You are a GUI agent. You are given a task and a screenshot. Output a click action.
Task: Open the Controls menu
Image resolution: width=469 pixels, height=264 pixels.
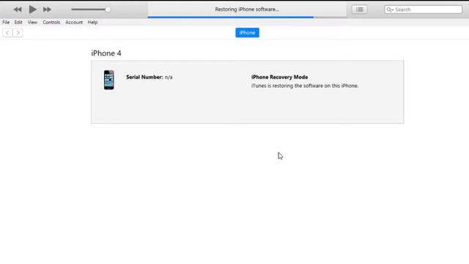click(51, 23)
